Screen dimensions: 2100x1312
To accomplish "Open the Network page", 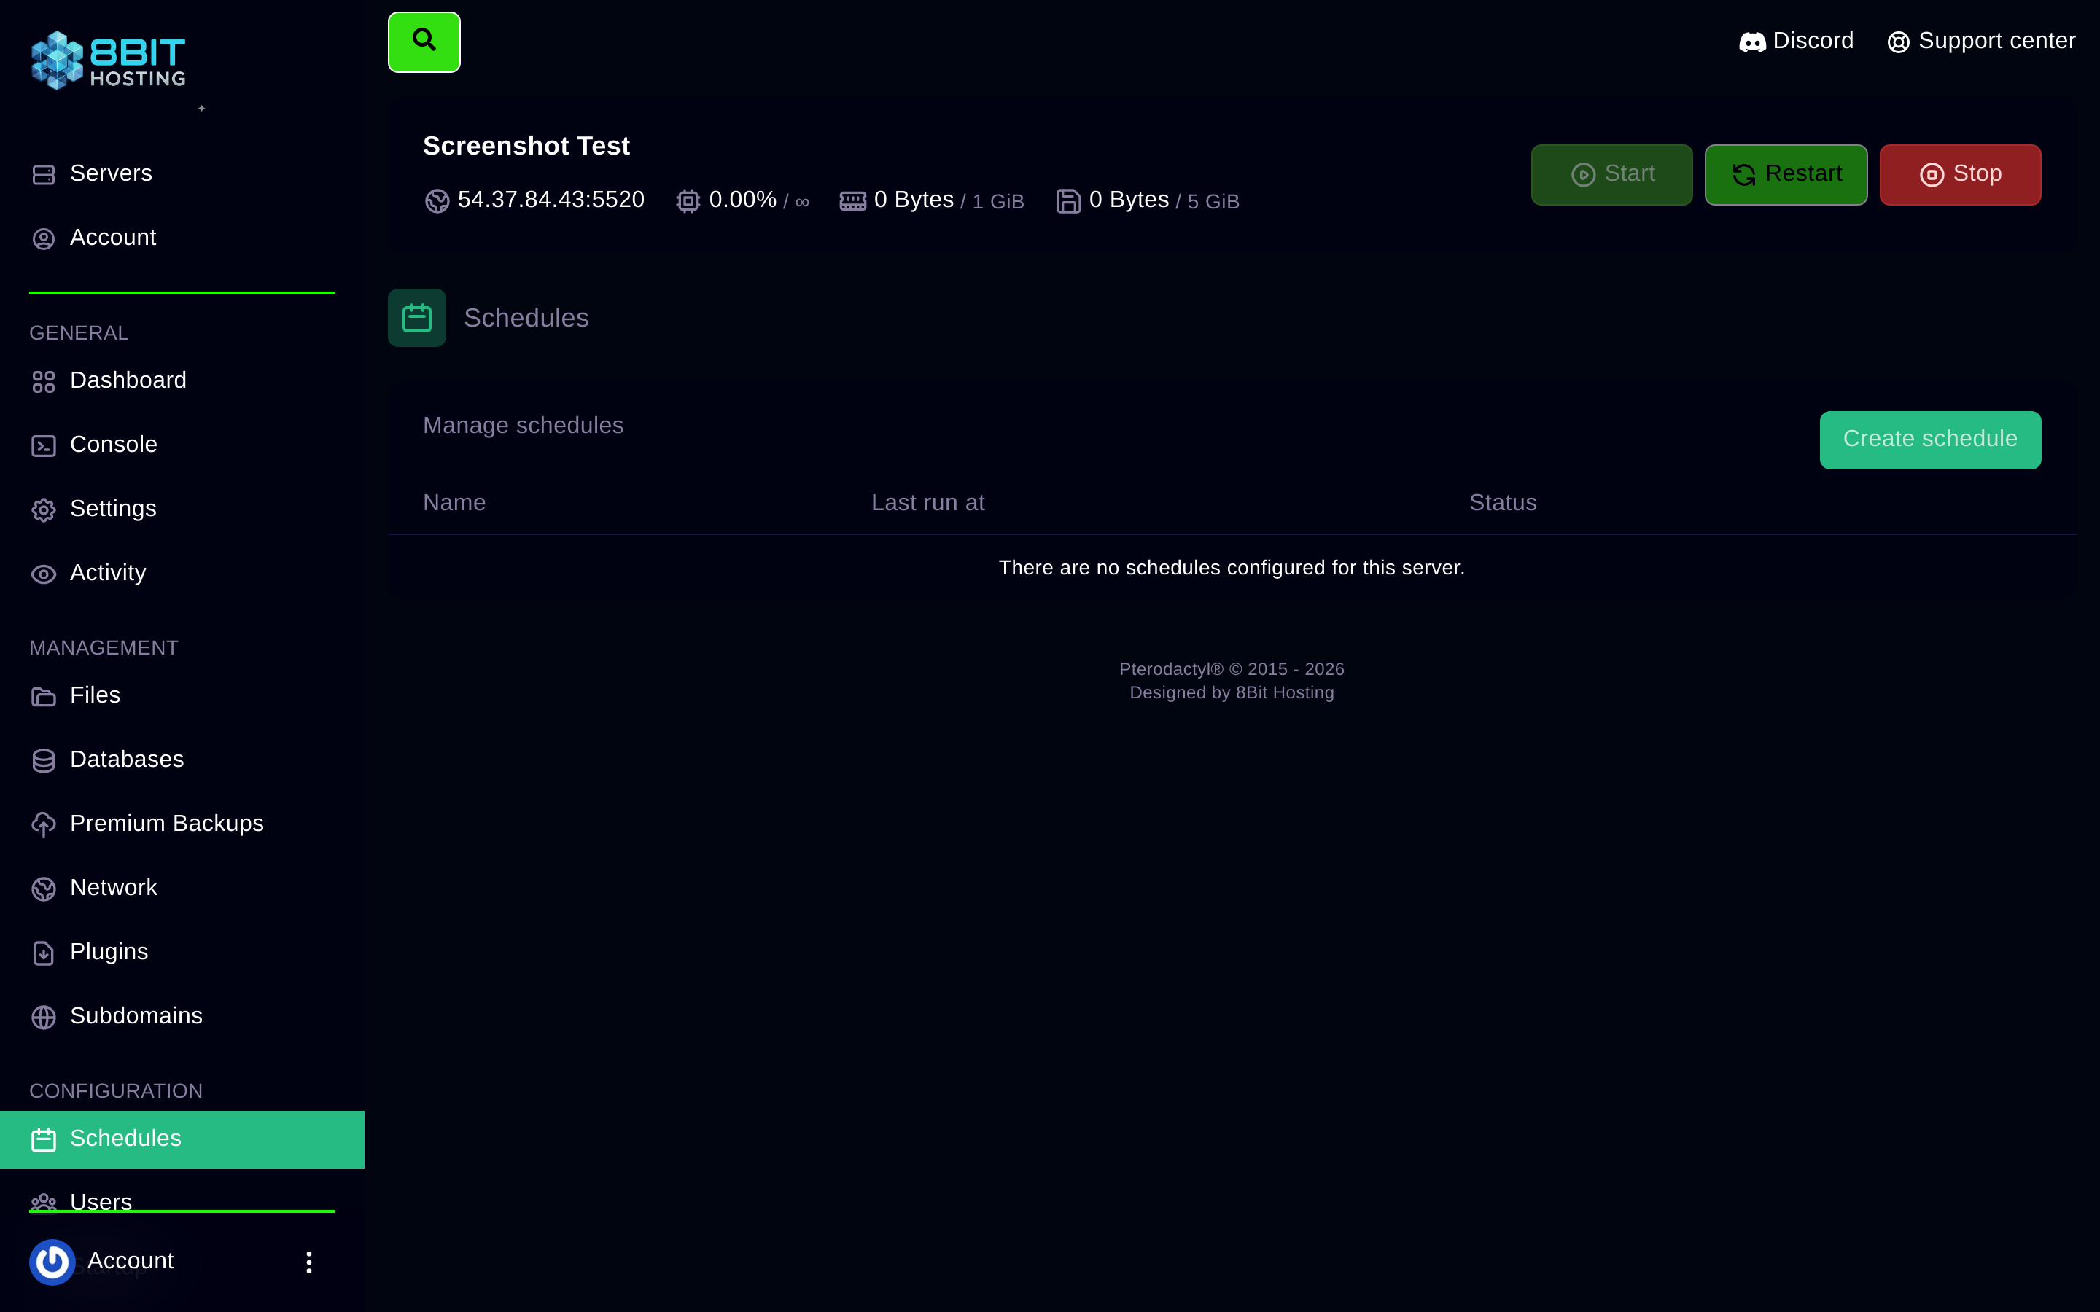I will (x=182, y=888).
